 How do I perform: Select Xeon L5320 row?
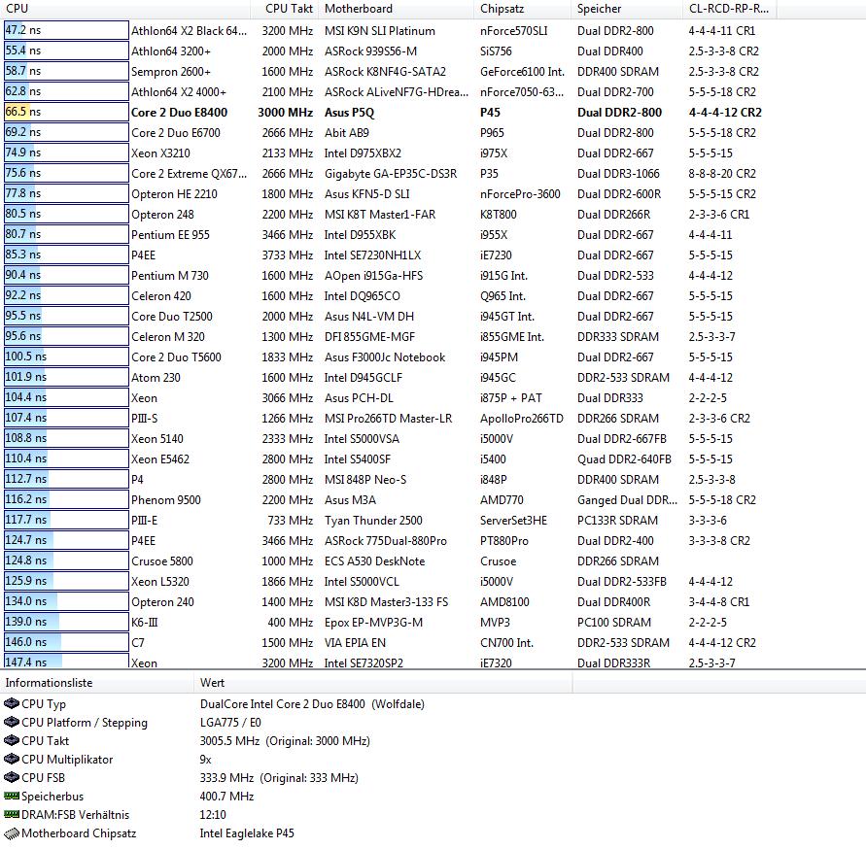[x=387, y=582]
